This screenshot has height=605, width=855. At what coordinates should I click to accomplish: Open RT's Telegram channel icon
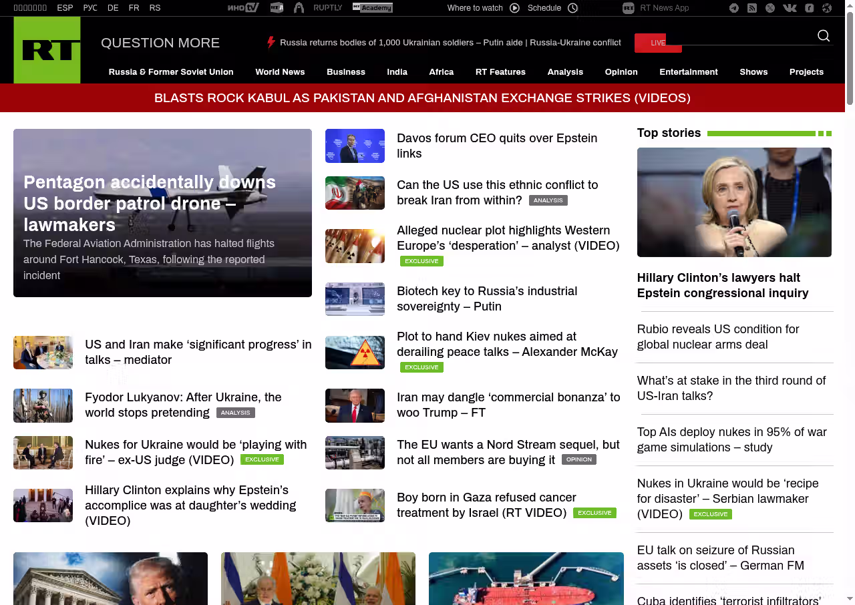(734, 8)
